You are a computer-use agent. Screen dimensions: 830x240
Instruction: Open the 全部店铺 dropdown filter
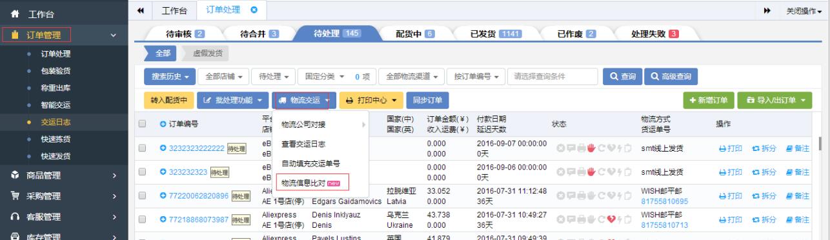coord(223,77)
